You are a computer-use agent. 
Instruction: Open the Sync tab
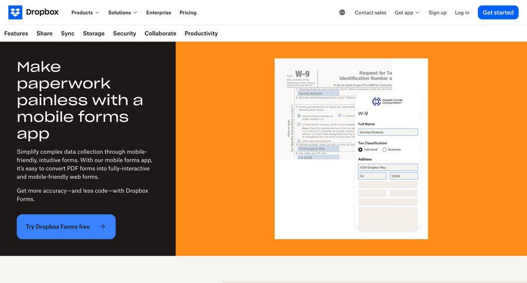[x=67, y=33]
